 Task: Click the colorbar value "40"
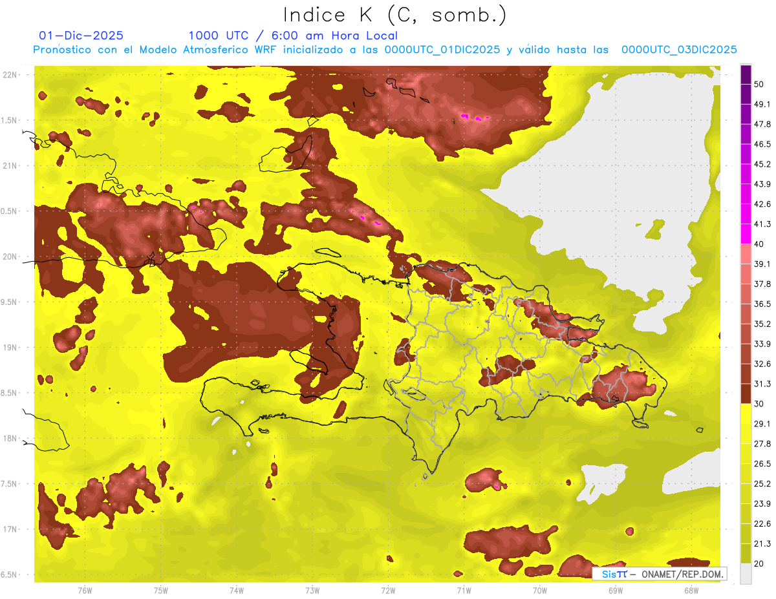click(760, 244)
